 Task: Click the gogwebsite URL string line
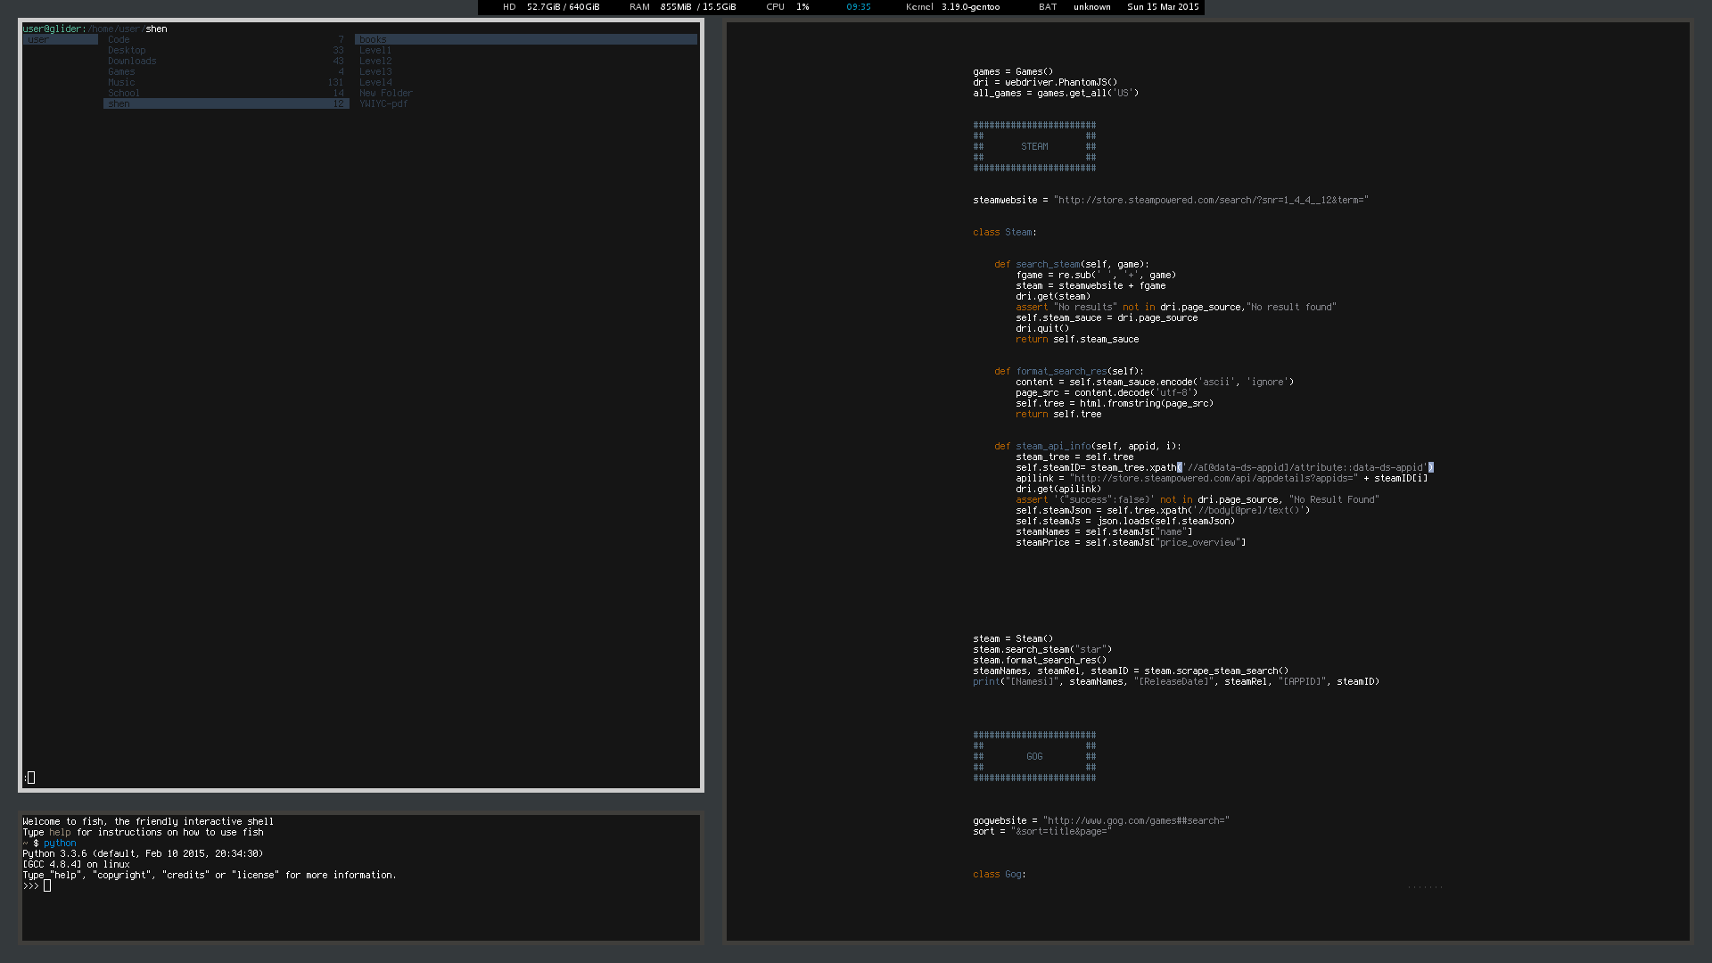[x=1101, y=820]
